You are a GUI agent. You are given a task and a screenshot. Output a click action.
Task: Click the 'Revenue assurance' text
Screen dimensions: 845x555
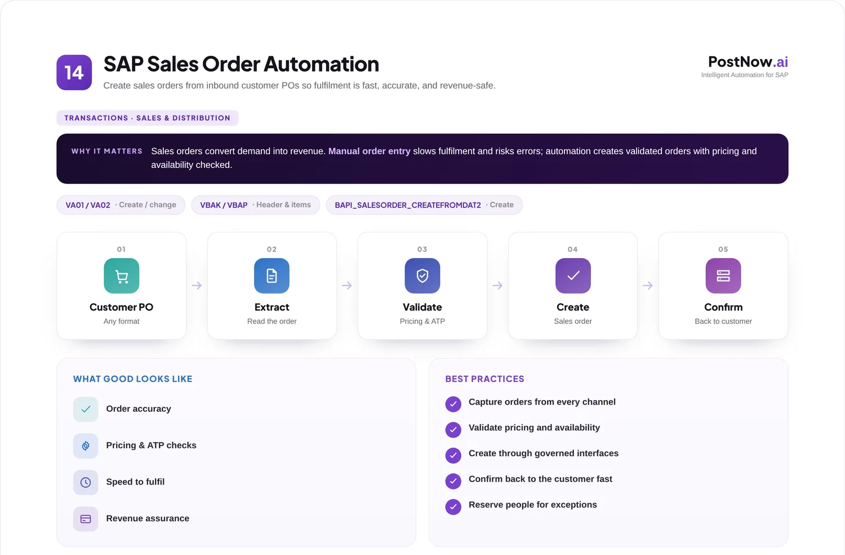[148, 519]
